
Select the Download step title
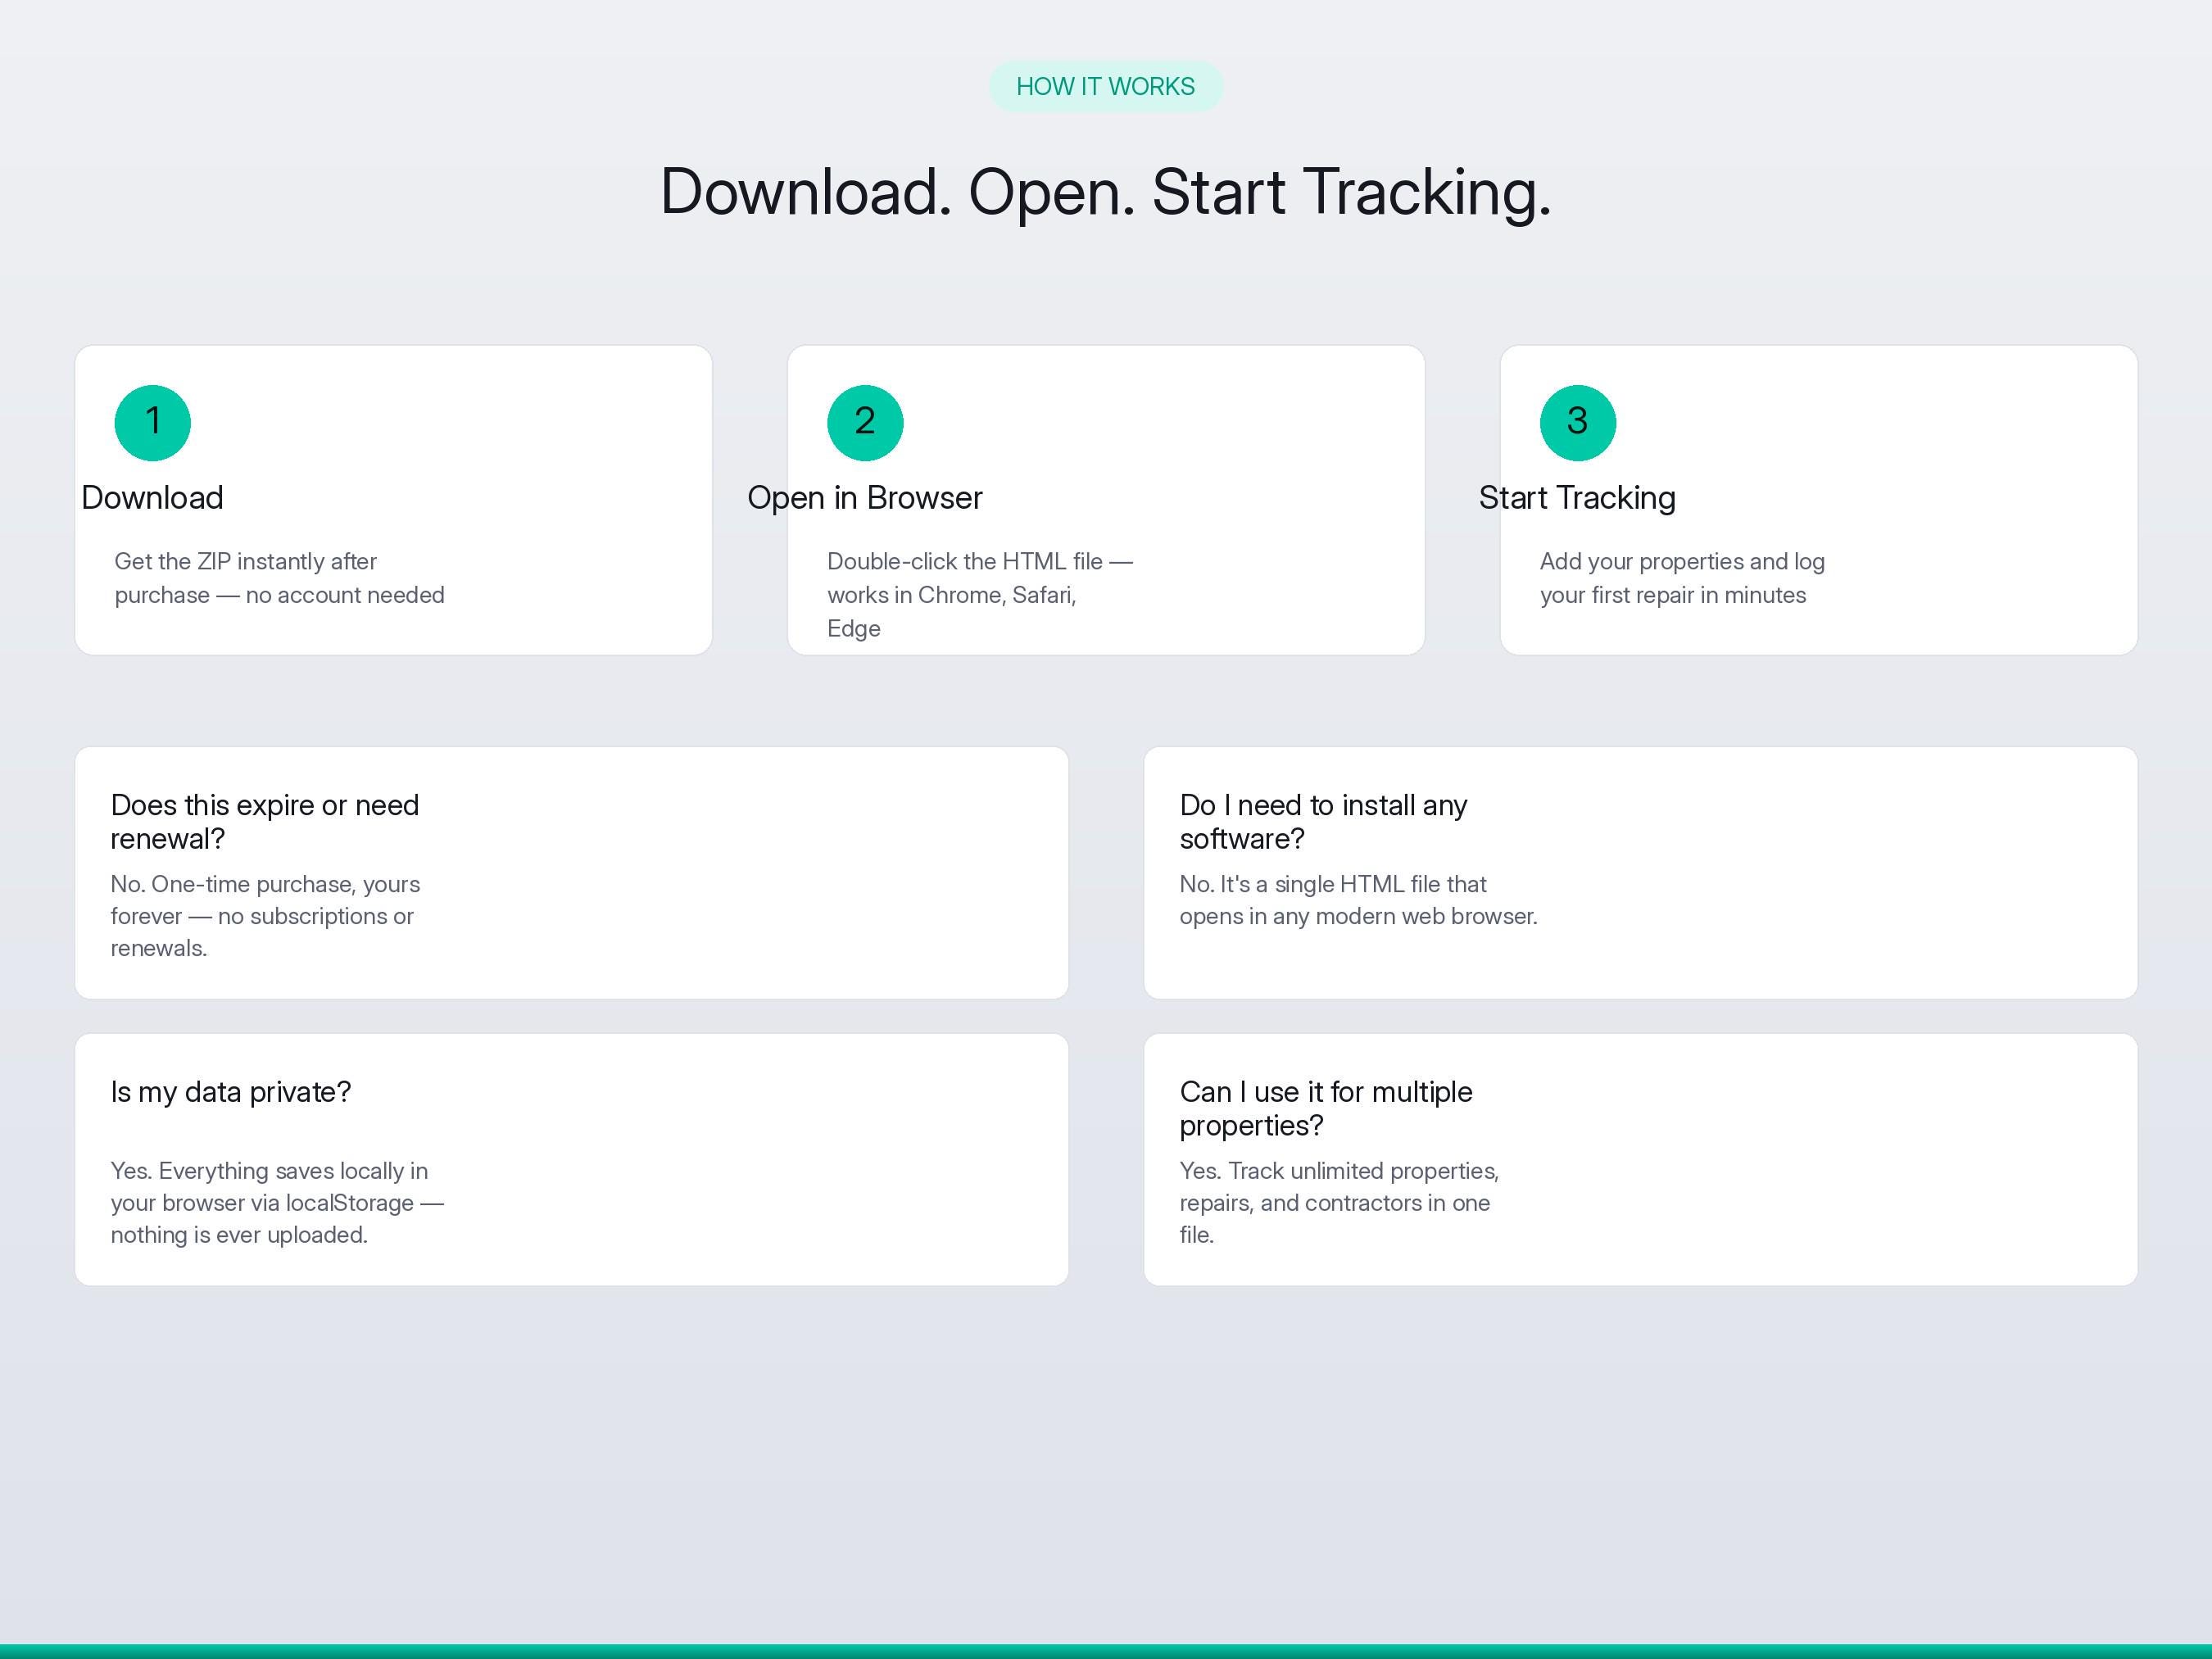click(152, 497)
